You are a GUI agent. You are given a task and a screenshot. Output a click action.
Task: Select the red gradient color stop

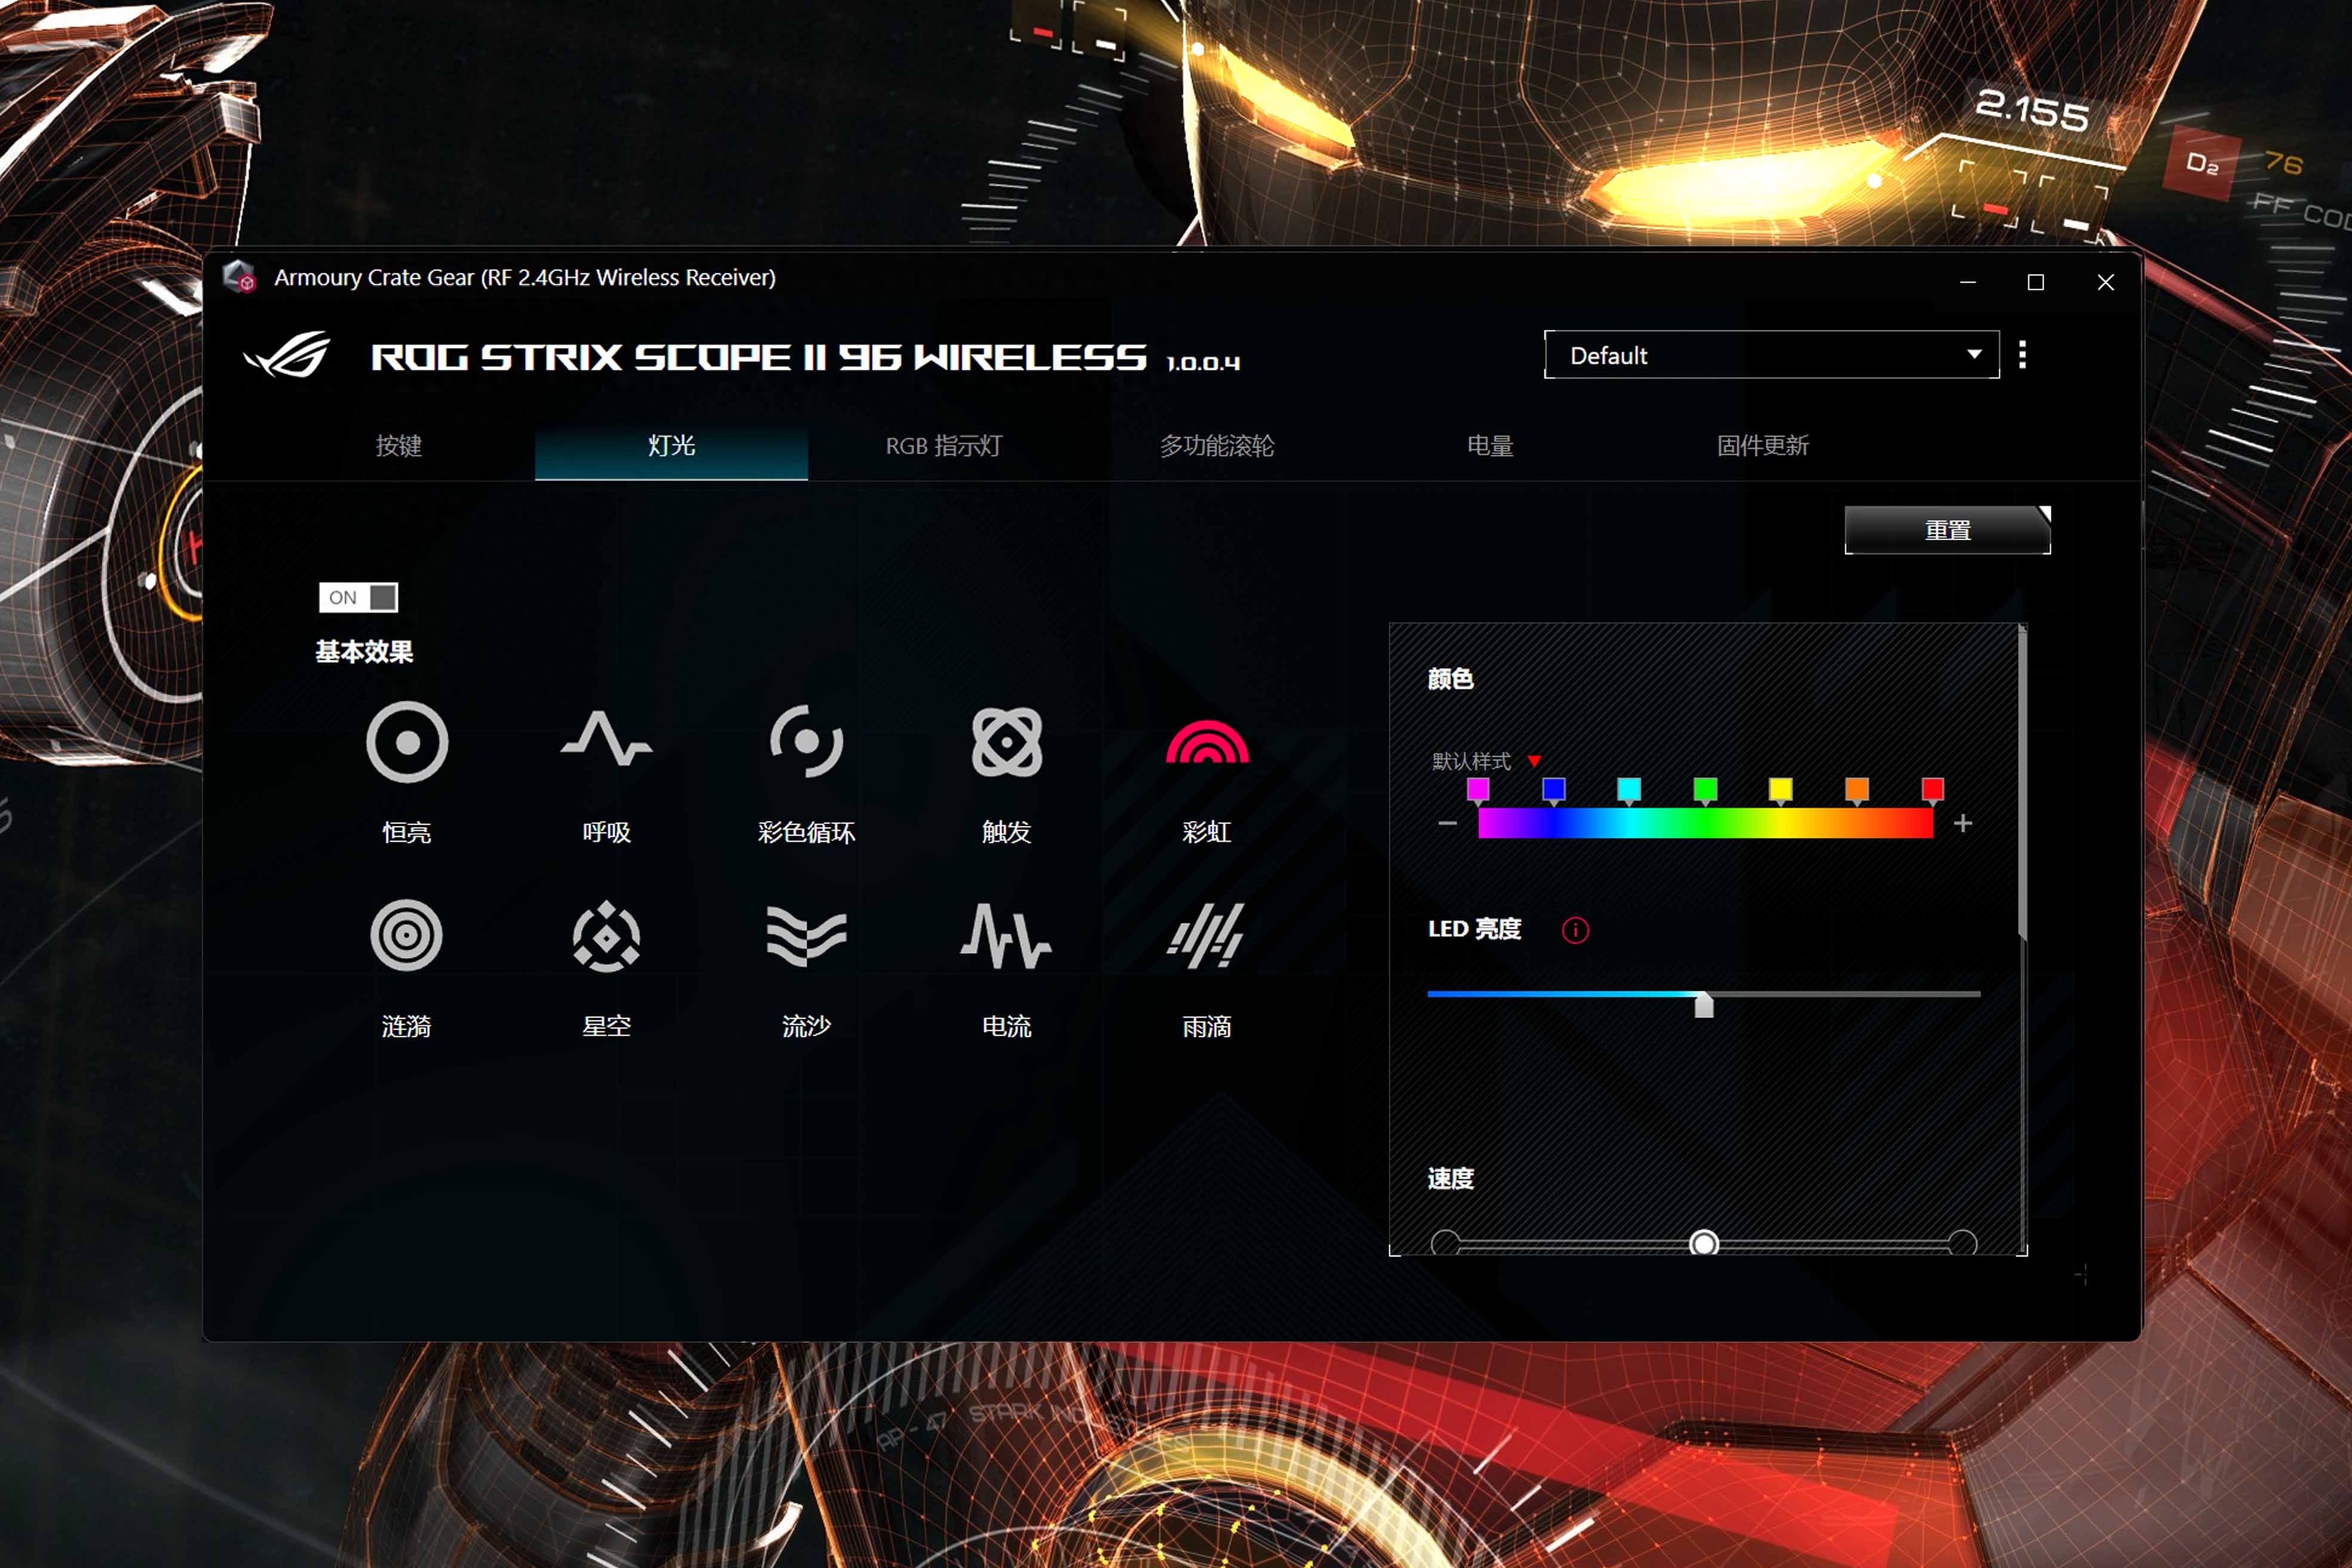click(x=1933, y=792)
